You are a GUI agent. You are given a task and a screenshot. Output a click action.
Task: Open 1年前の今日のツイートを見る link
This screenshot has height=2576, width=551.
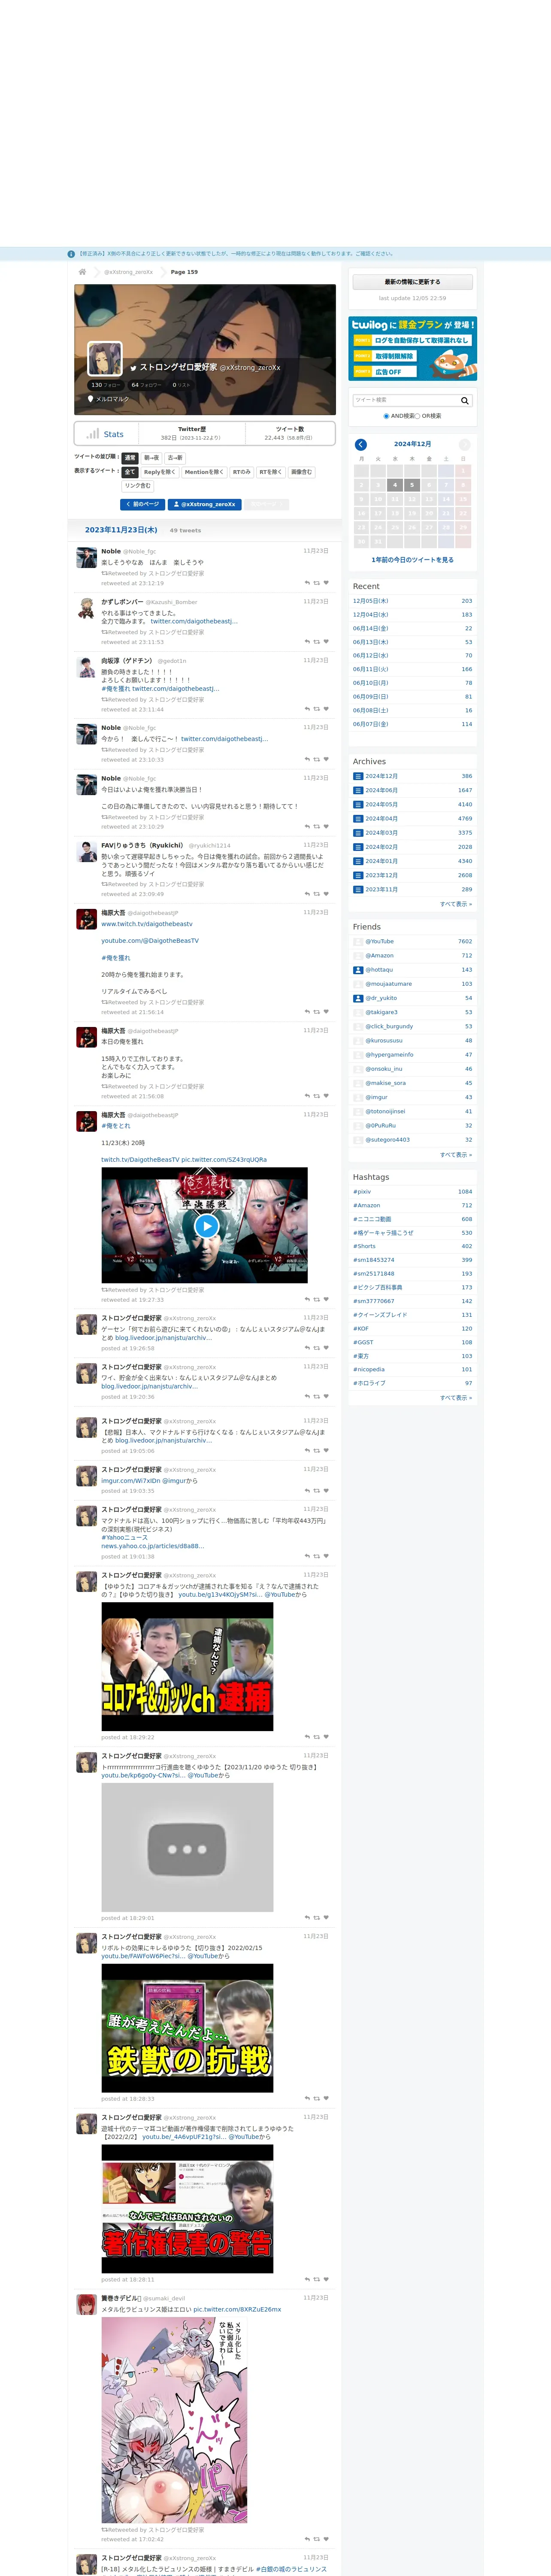412,560
